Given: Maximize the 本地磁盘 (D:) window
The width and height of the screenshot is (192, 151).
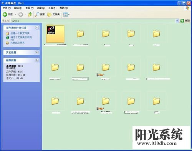Looking at the screenshot, I should pos(184,3).
